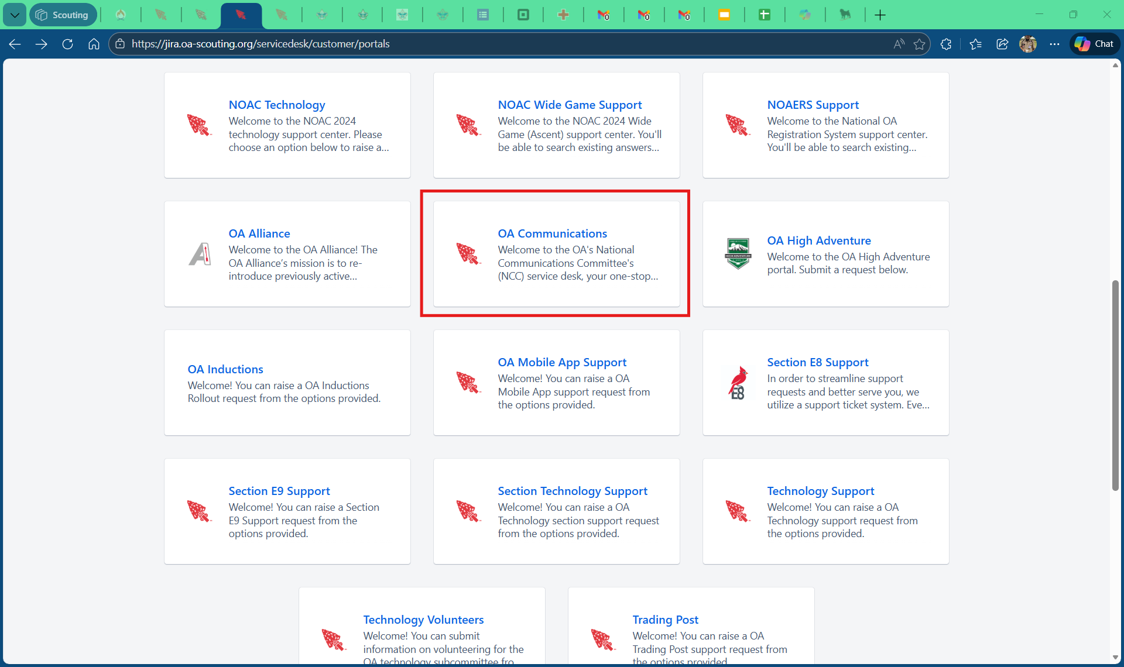Click the Section E8 cardinal logo icon

click(738, 383)
